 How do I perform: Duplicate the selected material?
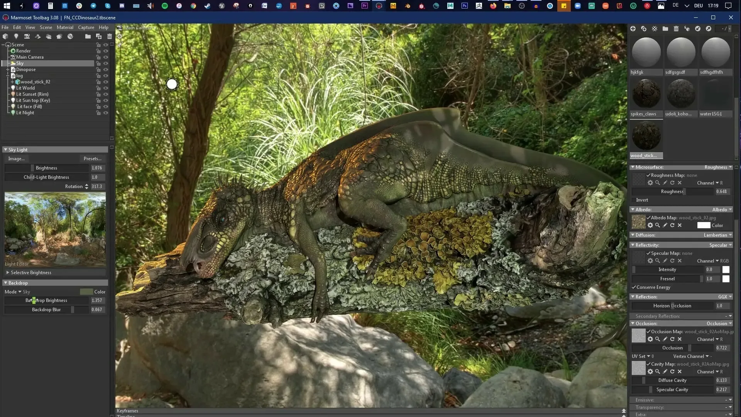(x=644, y=29)
